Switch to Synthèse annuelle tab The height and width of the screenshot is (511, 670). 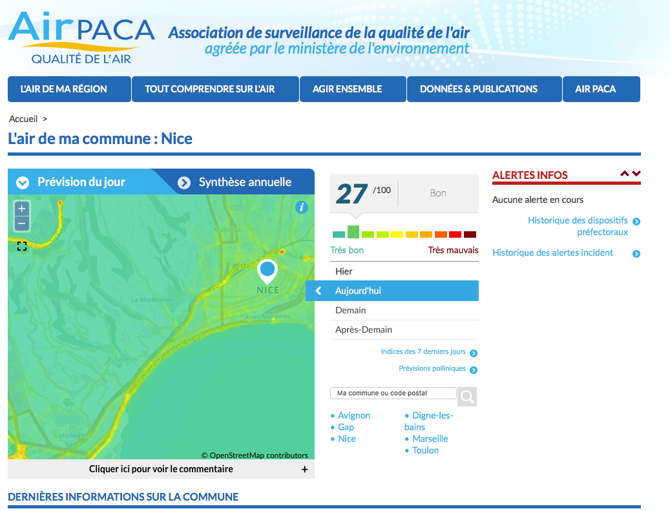pyautogui.click(x=244, y=182)
